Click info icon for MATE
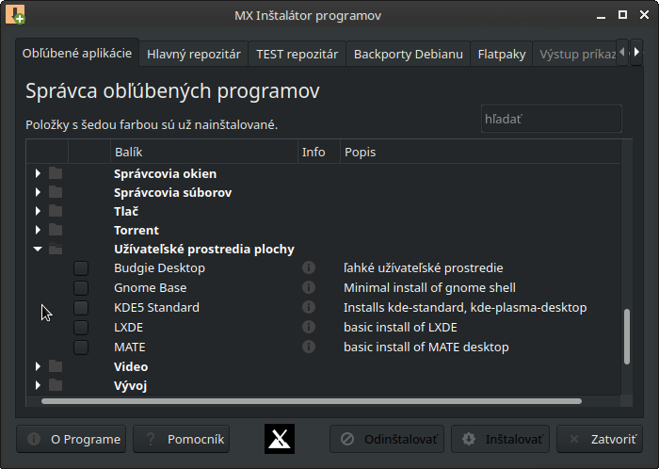Viewport: 659px width, 469px height. [308, 348]
